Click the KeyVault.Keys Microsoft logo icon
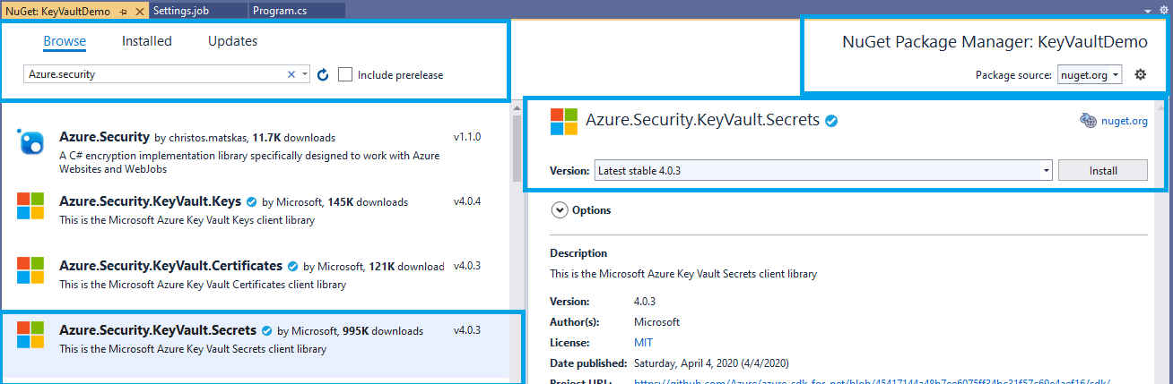 (x=30, y=206)
